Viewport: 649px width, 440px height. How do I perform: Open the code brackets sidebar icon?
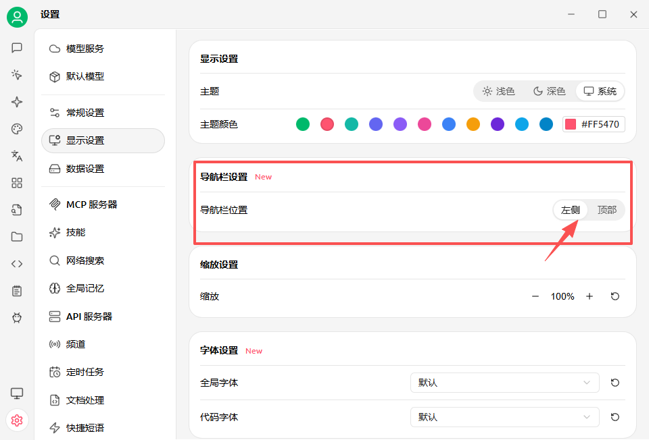pos(17,264)
